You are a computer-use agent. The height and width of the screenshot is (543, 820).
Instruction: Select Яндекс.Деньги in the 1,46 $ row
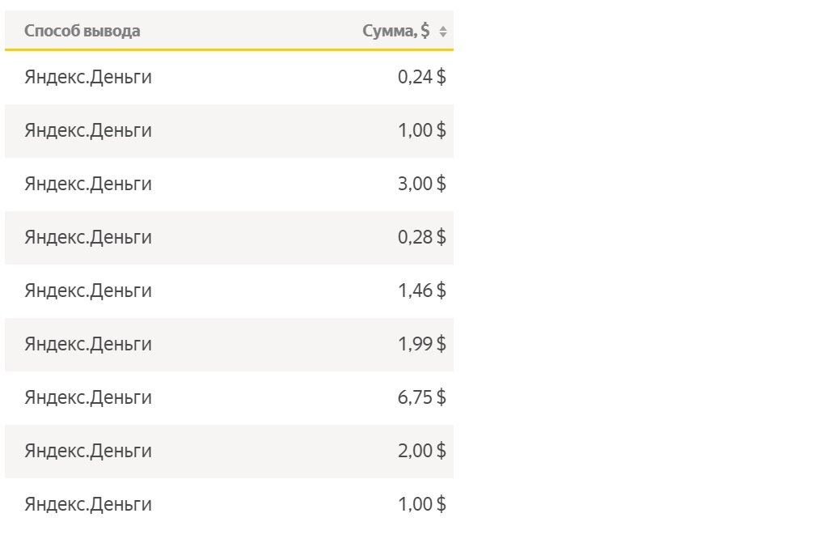[x=88, y=291]
